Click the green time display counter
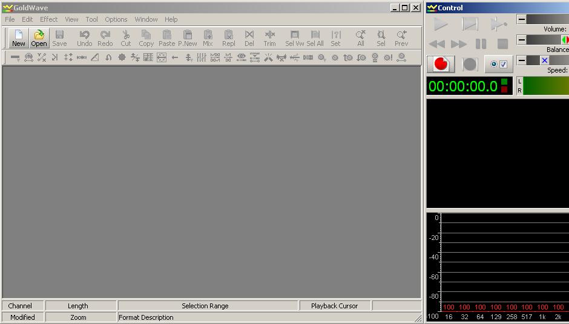Image resolution: width=569 pixels, height=324 pixels. (463, 86)
